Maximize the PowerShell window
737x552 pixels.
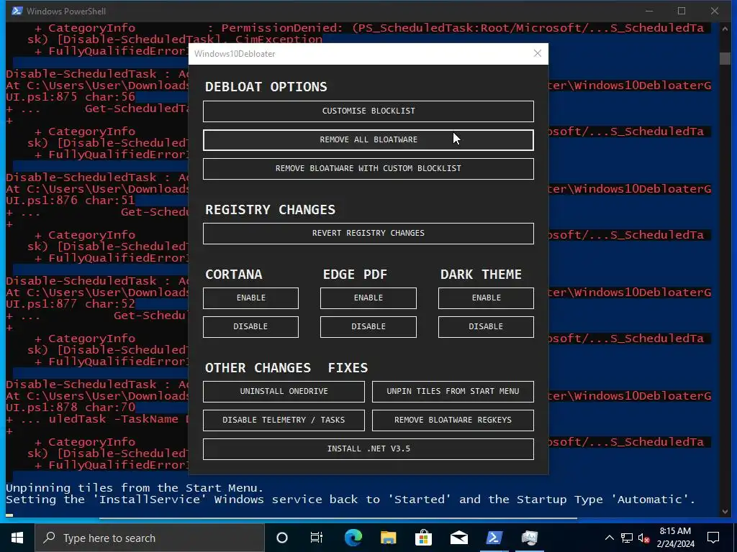tap(682, 11)
